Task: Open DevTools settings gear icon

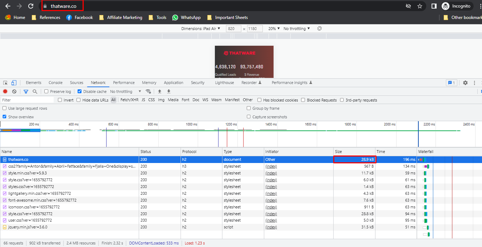Action: (465, 83)
